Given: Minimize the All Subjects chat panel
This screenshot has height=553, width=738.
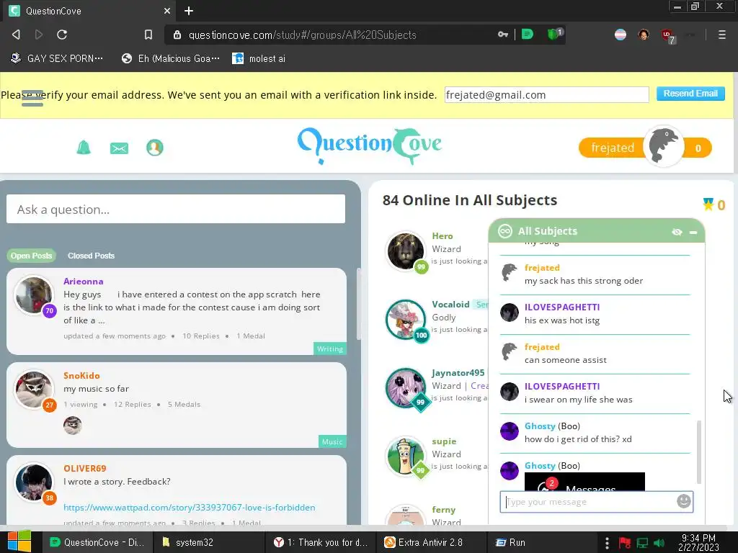Looking at the screenshot, I should point(693,233).
